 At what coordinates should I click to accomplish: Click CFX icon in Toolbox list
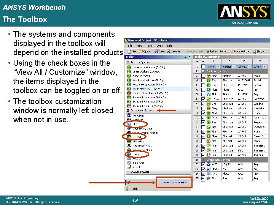(129, 124)
